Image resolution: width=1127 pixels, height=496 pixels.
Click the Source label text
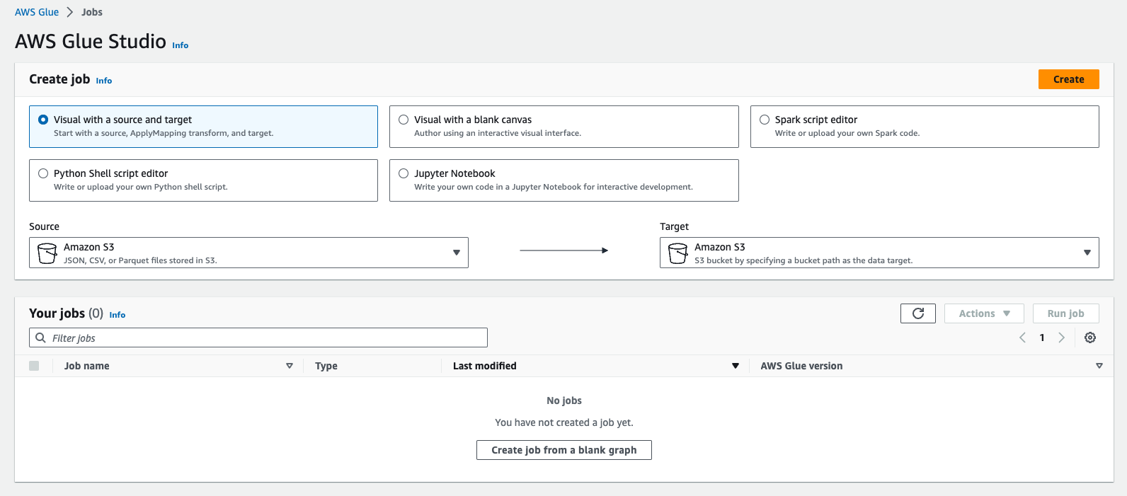(44, 226)
